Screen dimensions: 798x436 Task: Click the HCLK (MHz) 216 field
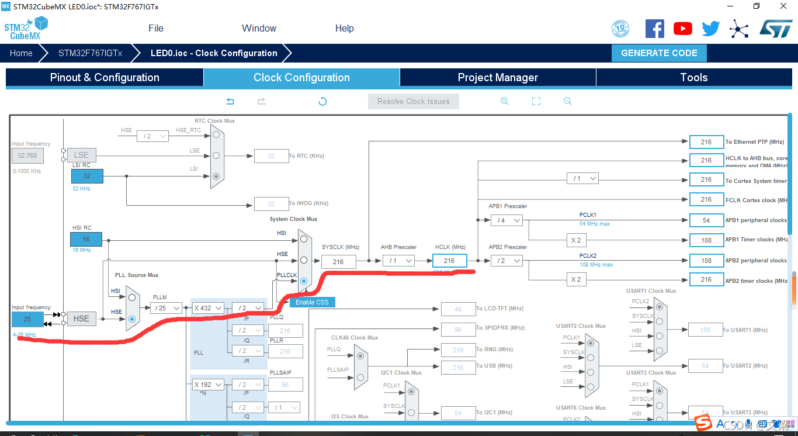click(x=450, y=261)
